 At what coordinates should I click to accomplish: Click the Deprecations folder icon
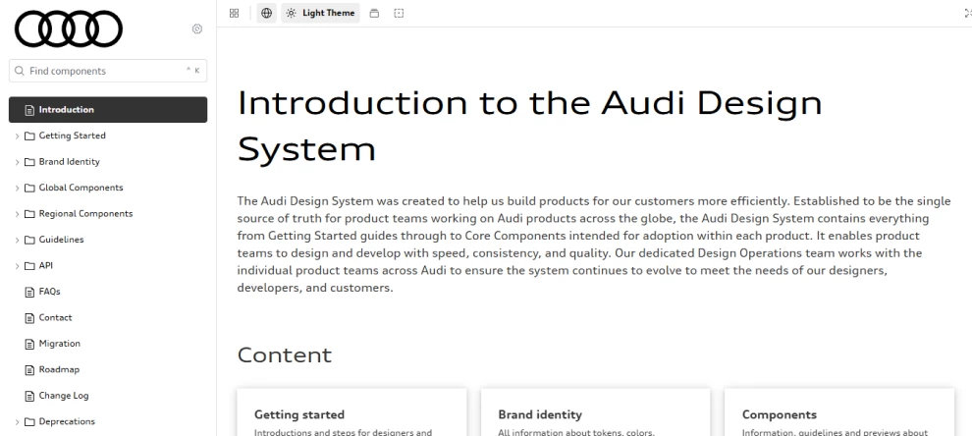coord(29,422)
